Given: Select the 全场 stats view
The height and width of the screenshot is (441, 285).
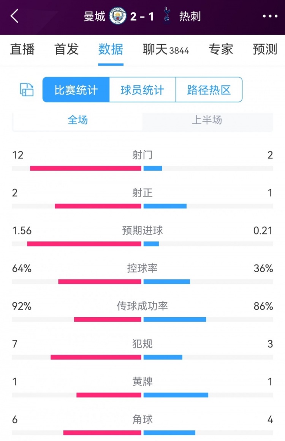Looking at the screenshot, I should [x=77, y=121].
